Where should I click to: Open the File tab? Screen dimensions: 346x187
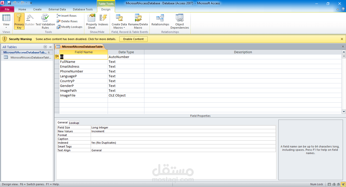(7, 9)
